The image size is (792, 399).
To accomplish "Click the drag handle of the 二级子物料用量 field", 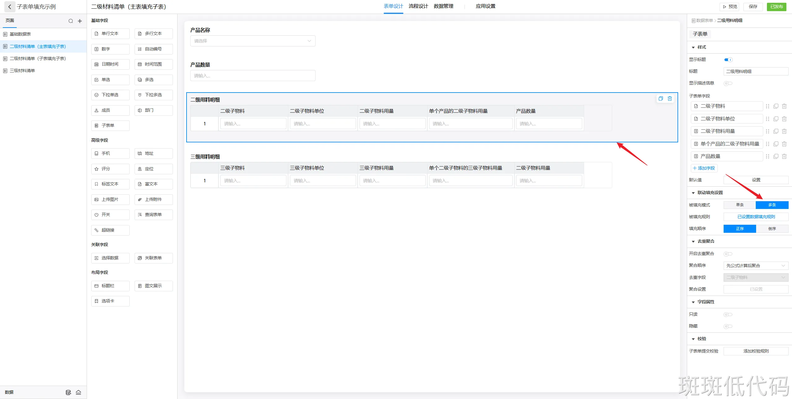I will pyautogui.click(x=768, y=131).
